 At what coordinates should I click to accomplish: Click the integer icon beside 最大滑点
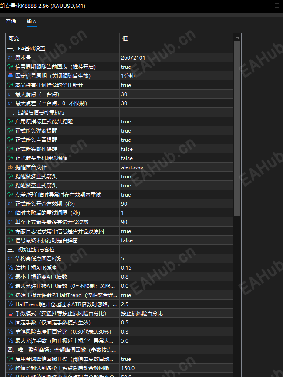[10, 94]
